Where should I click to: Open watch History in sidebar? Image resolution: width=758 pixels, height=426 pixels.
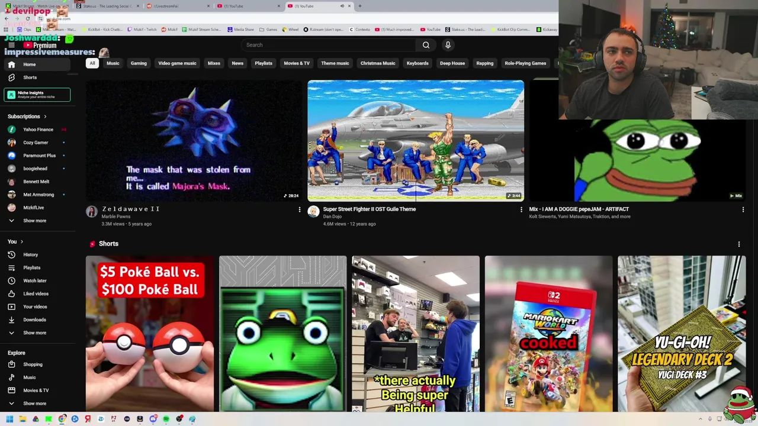tap(37, 254)
